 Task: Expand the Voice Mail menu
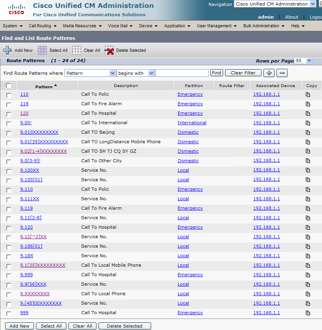coord(120,26)
